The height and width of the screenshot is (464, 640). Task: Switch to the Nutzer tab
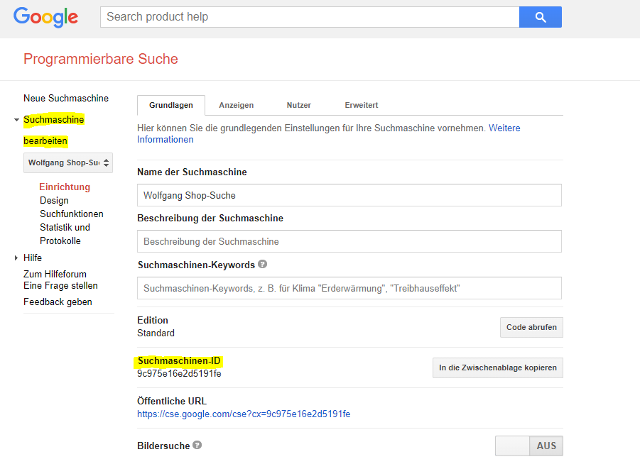point(298,105)
